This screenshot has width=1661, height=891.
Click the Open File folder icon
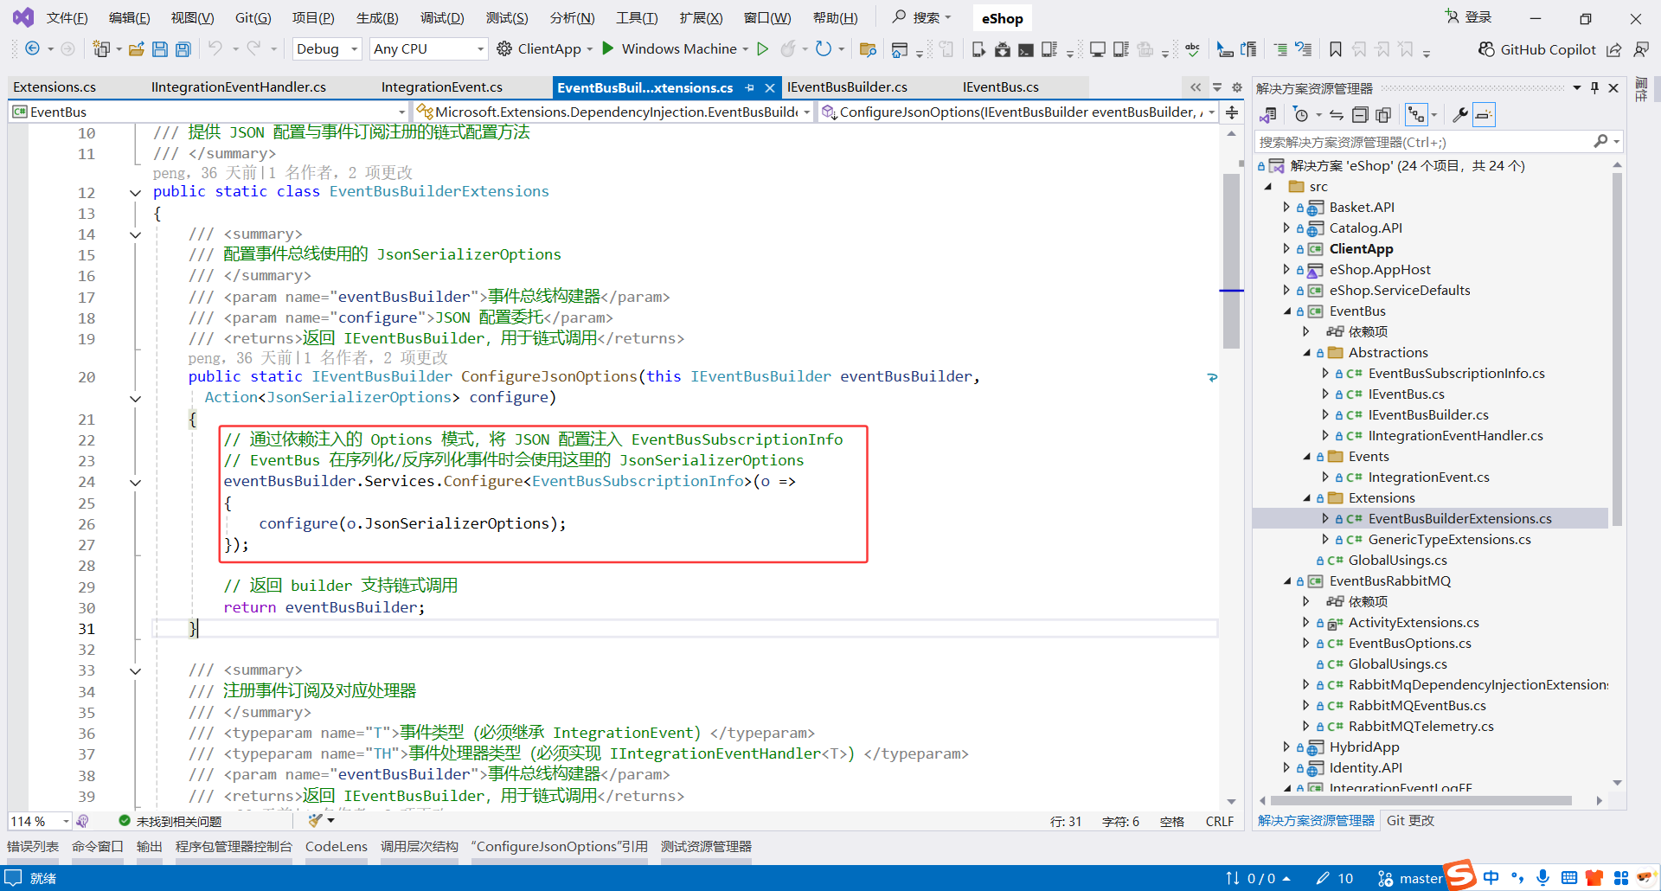pos(136,49)
